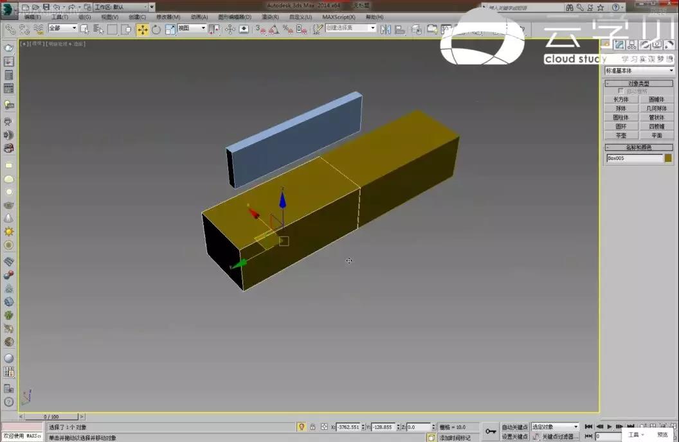Toggle 自动关键点 Auto Key mode
The image size is (679, 442).
click(x=514, y=427)
